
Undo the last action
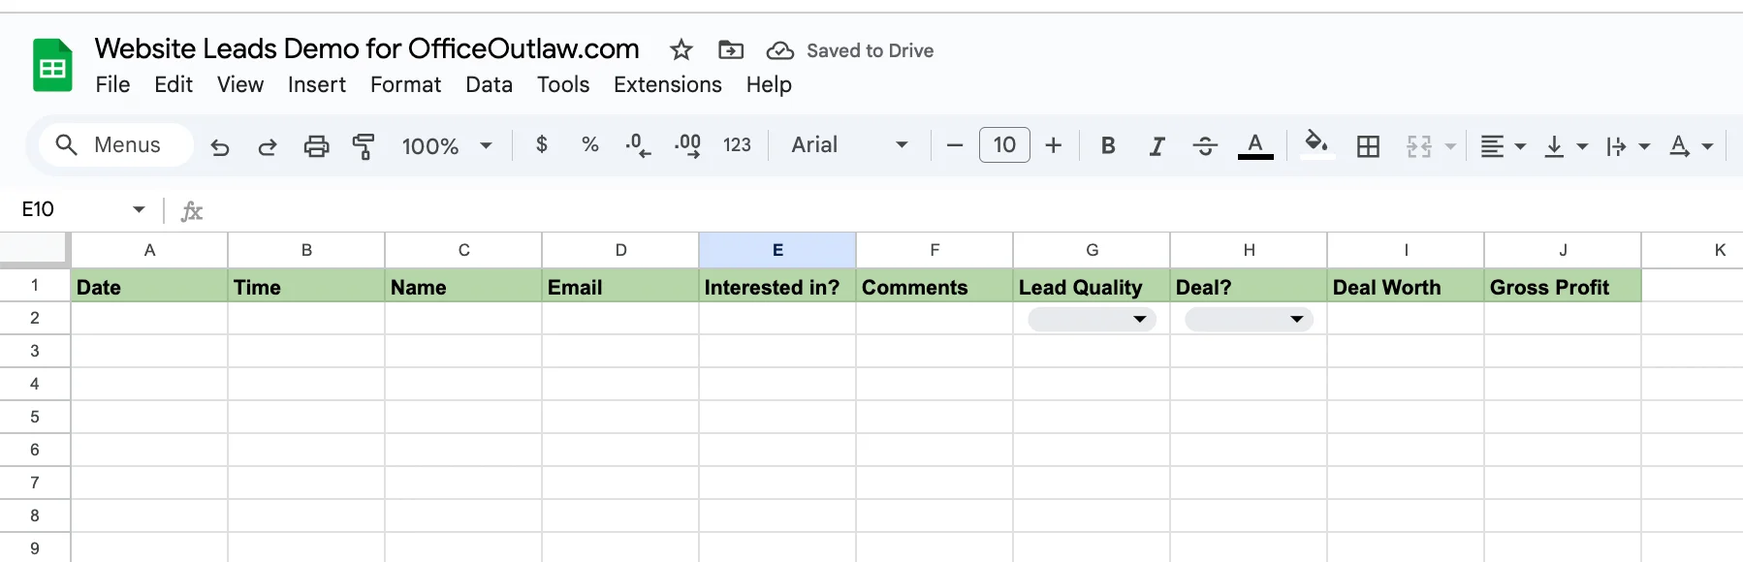(x=220, y=146)
